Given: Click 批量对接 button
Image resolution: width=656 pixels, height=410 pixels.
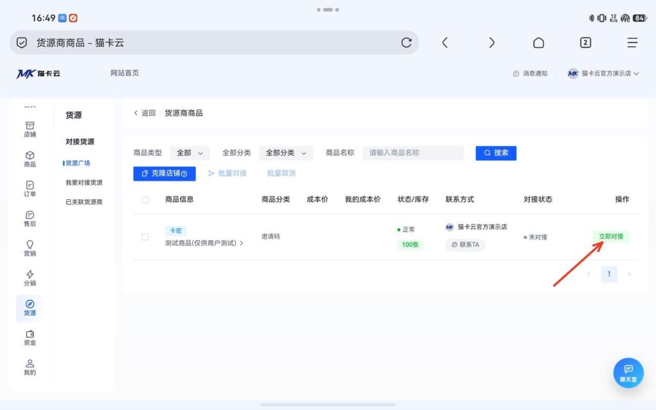Looking at the screenshot, I should 227,173.
